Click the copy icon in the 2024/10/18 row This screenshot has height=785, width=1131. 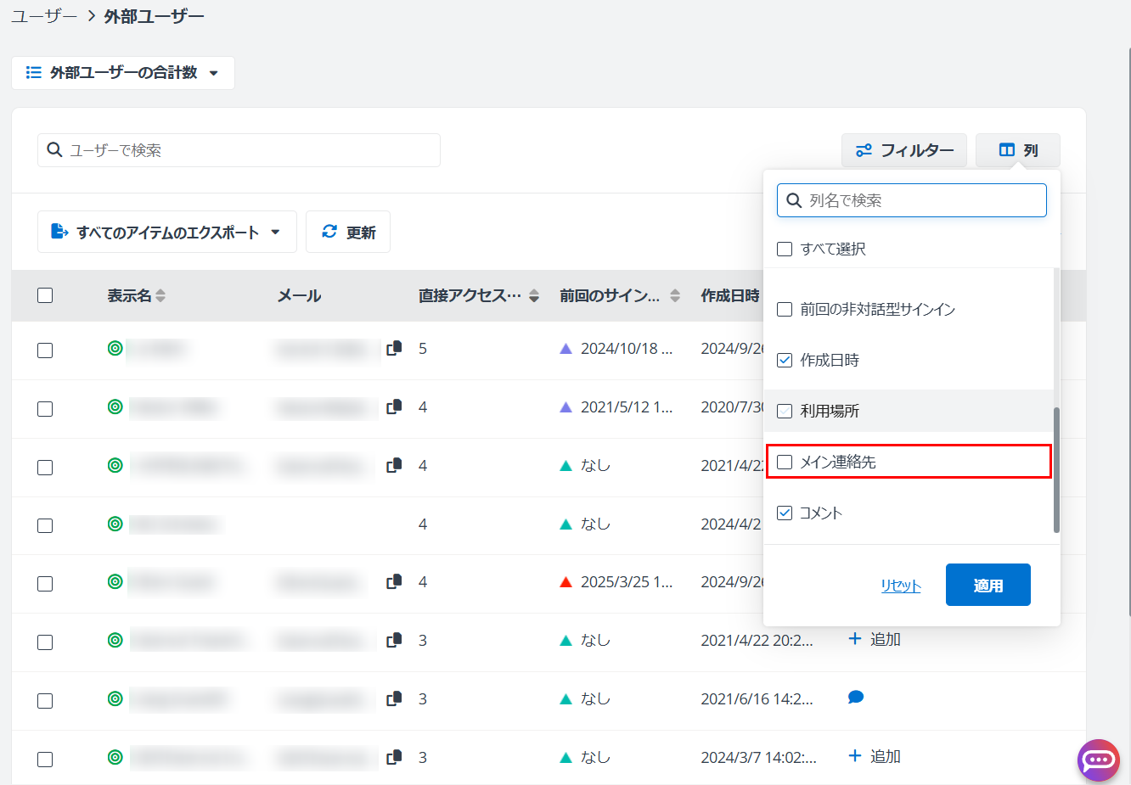[394, 349]
